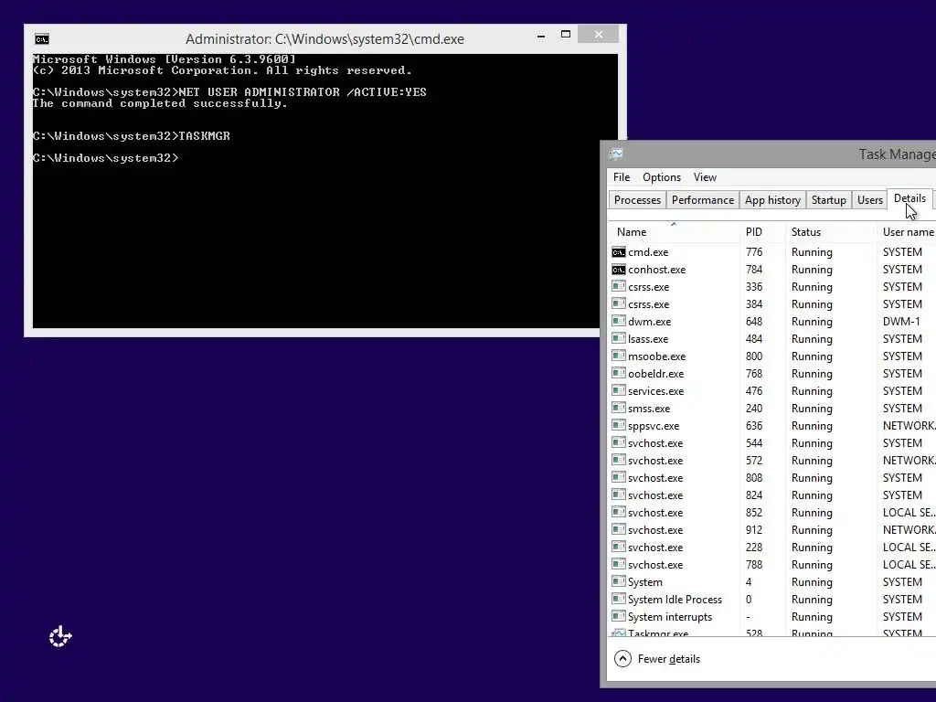Select svchost.exe row with PID 824
This screenshot has height=702, width=936.
click(772, 495)
